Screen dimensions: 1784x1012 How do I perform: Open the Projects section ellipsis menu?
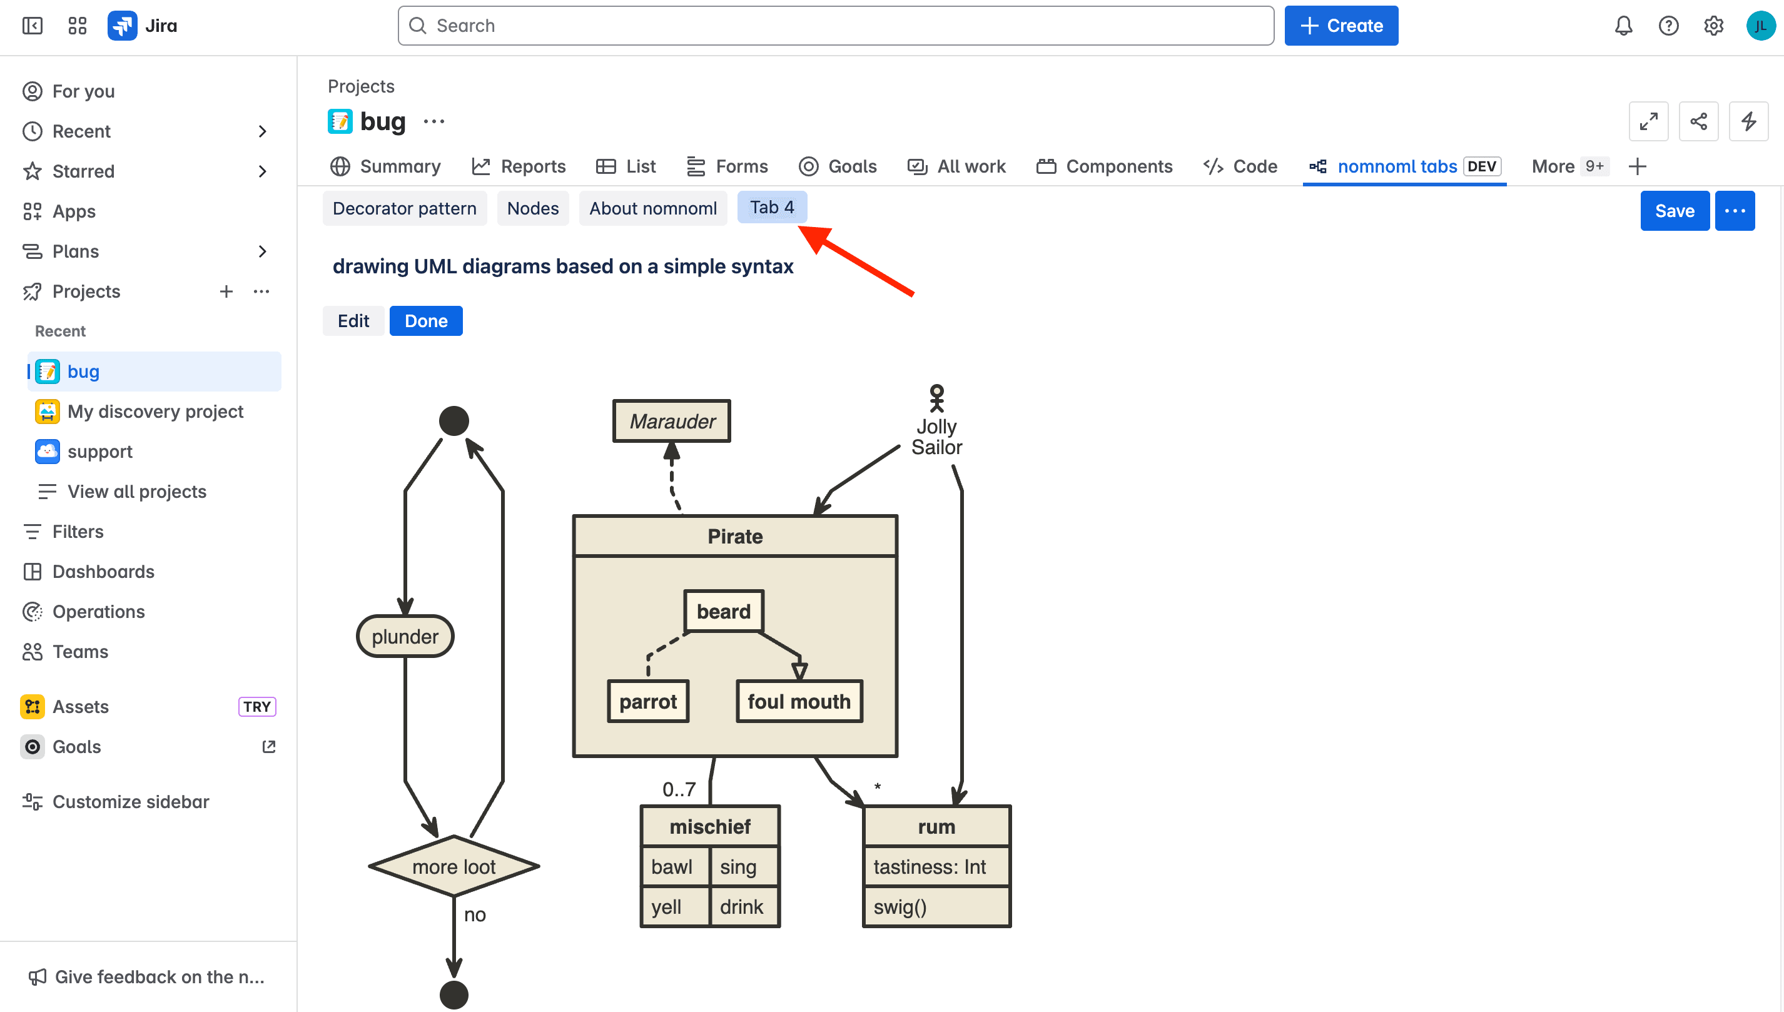[x=261, y=291]
